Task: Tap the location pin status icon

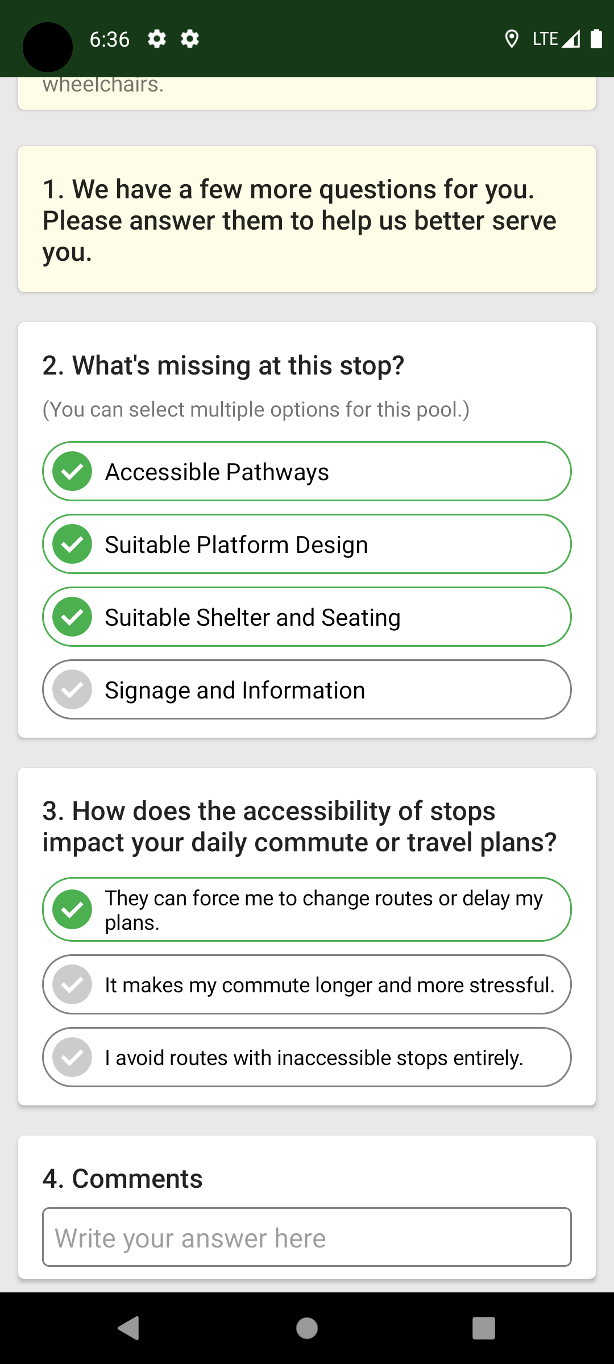Action: pyautogui.click(x=512, y=39)
